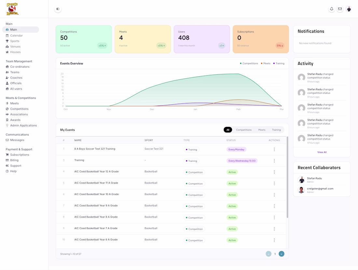Open the Subscriptions stat card
This screenshot has height=270, width=358.
click(261, 39)
